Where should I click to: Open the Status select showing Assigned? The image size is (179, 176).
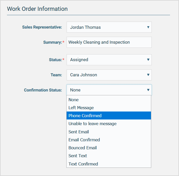105,60
